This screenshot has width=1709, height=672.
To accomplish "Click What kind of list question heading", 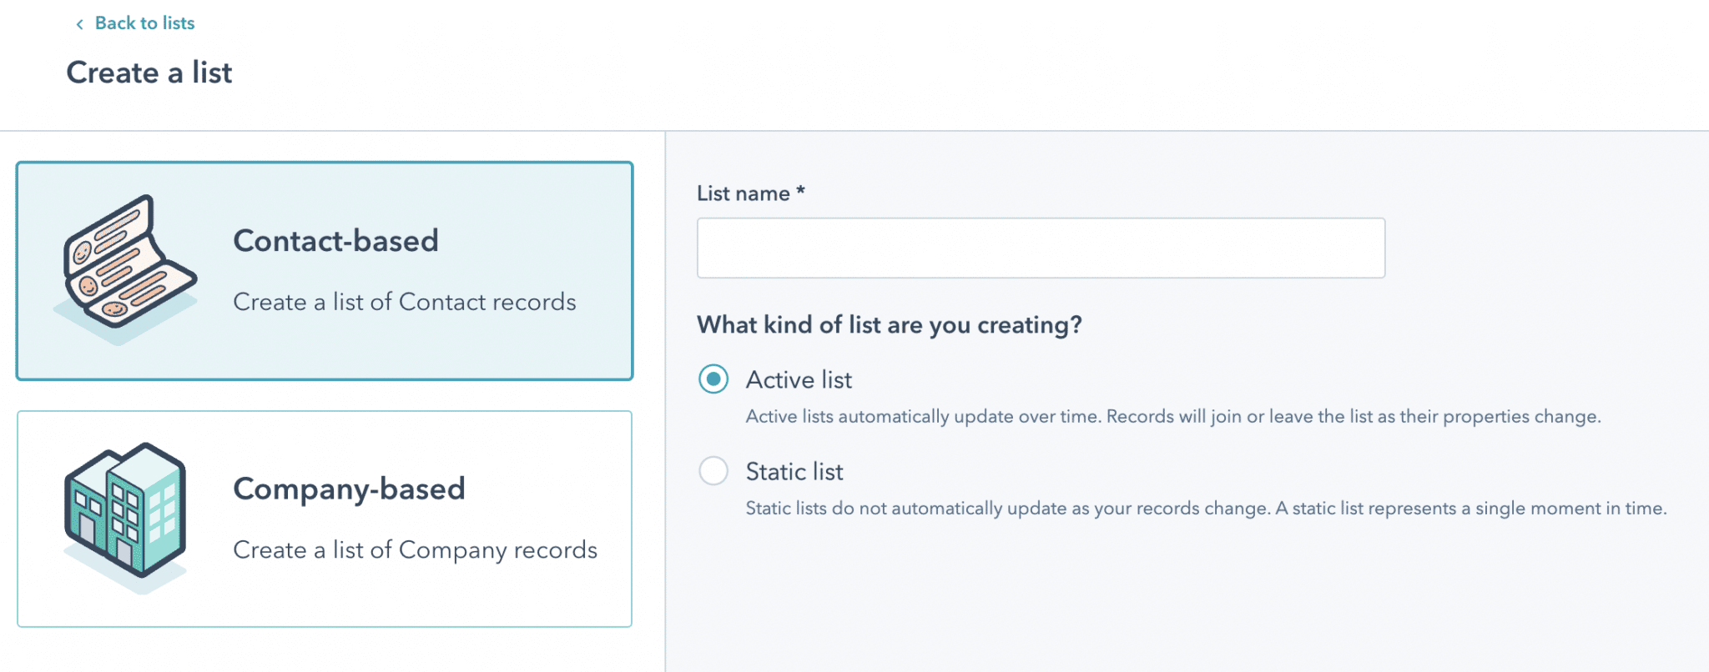I will click(890, 325).
